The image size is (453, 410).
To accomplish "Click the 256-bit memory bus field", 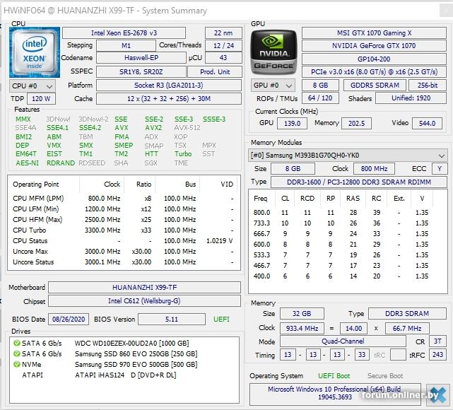I will pyautogui.click(x=428, y=86).
